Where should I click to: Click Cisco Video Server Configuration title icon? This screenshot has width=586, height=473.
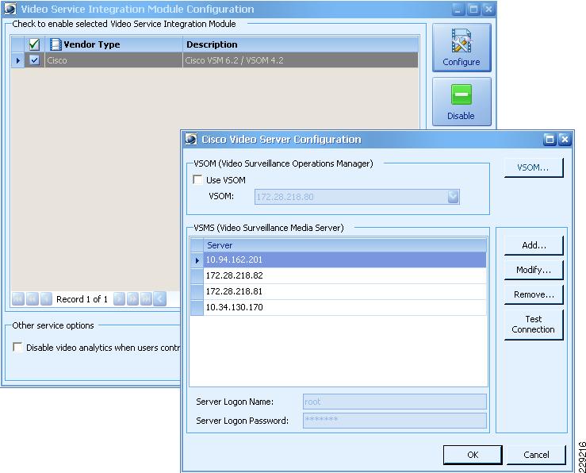point(191,139)
